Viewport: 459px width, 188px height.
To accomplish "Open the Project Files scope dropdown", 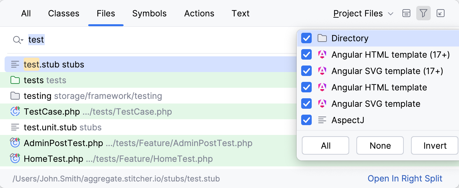I will (x=363, y=13).
